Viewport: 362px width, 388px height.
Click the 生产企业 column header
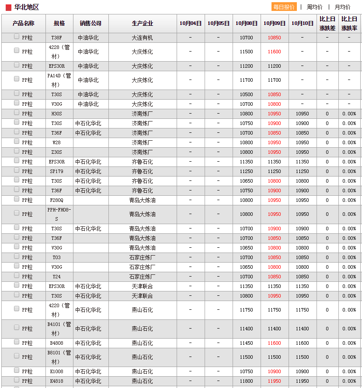143,24
